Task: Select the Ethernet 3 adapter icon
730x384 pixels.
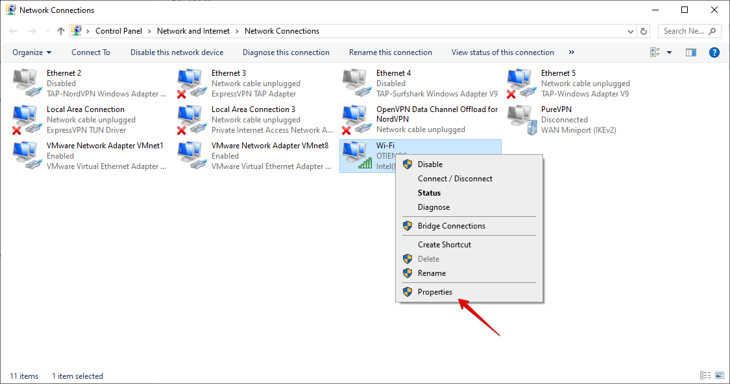Action: (x=192, y=83)
